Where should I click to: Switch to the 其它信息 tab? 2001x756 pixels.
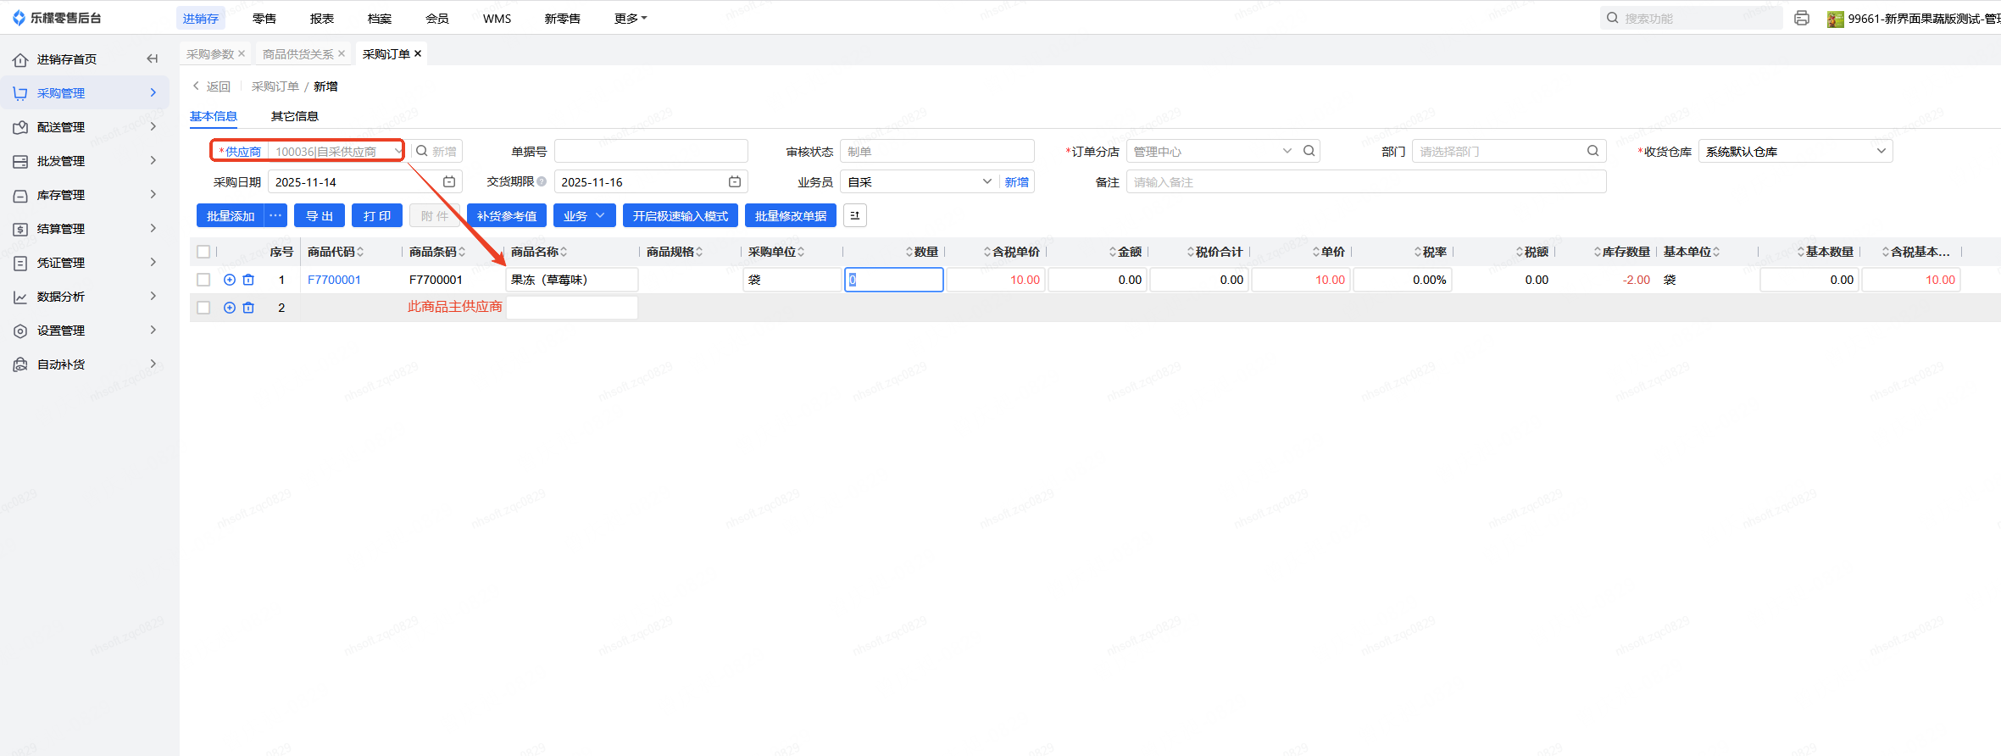(x=294, y=116)
